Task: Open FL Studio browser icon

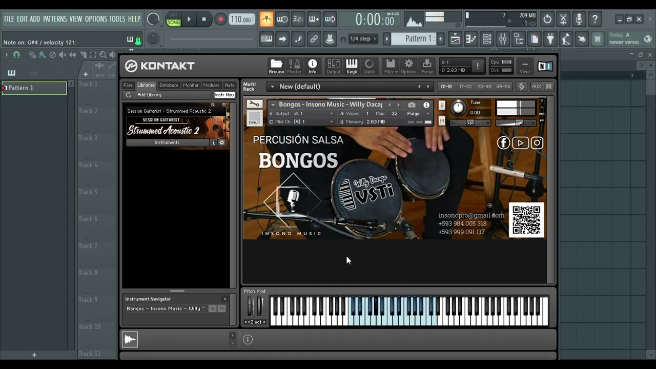Action: (x=519, y=39)
